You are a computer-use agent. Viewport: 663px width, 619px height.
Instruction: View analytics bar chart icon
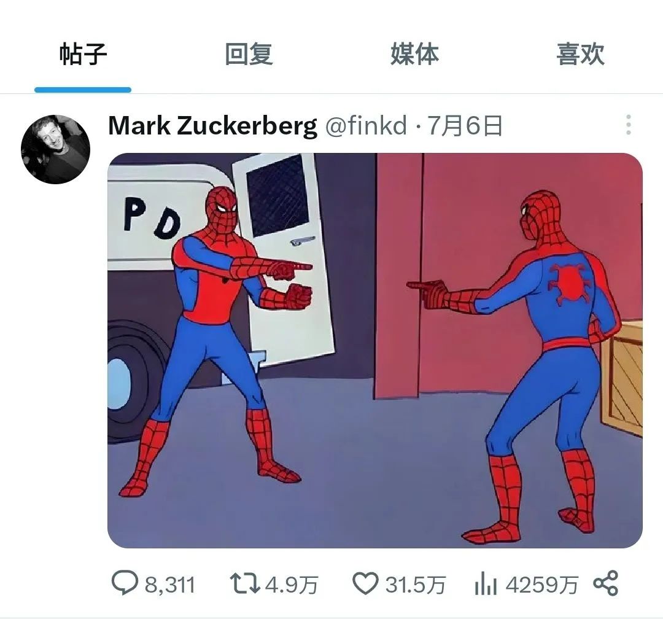(x=486, y=585)
